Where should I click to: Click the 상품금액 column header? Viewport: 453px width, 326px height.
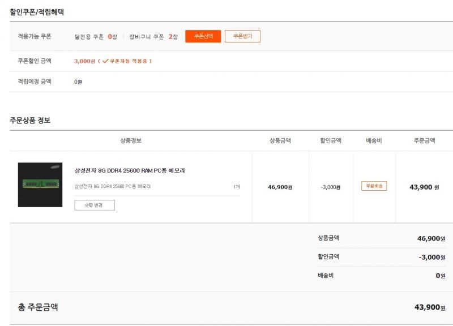tap(280, 140)
